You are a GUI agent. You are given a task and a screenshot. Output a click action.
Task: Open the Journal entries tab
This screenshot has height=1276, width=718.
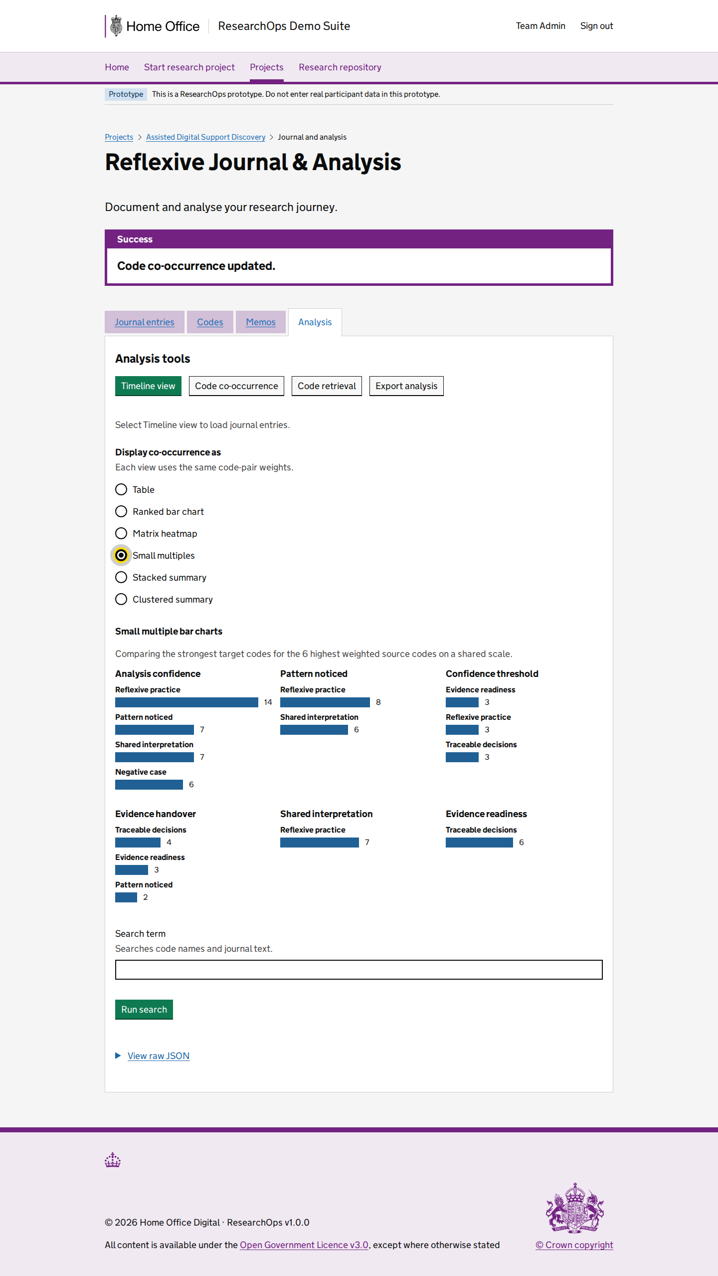point(145,322)
